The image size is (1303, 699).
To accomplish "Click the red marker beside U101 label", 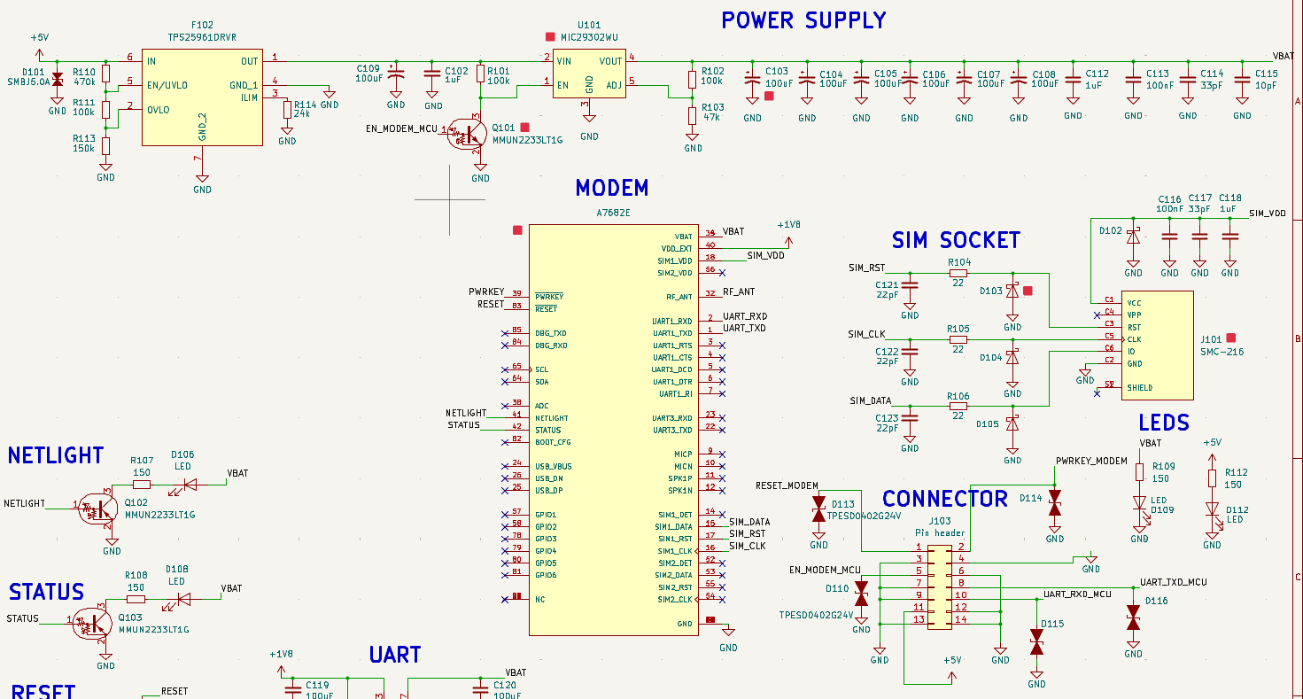I will (550, 37).
